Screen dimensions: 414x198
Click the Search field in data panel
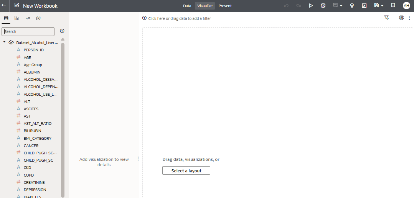tap(28, 31)
